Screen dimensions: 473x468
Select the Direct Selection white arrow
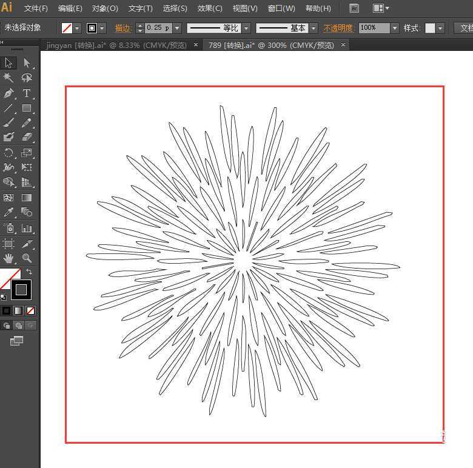pos(27,63)
